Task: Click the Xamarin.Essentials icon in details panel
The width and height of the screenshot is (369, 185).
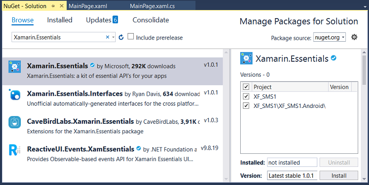Action: click(x=246, y=58)
